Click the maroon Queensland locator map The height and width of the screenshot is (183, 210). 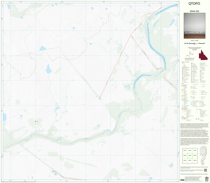point(203,55)
